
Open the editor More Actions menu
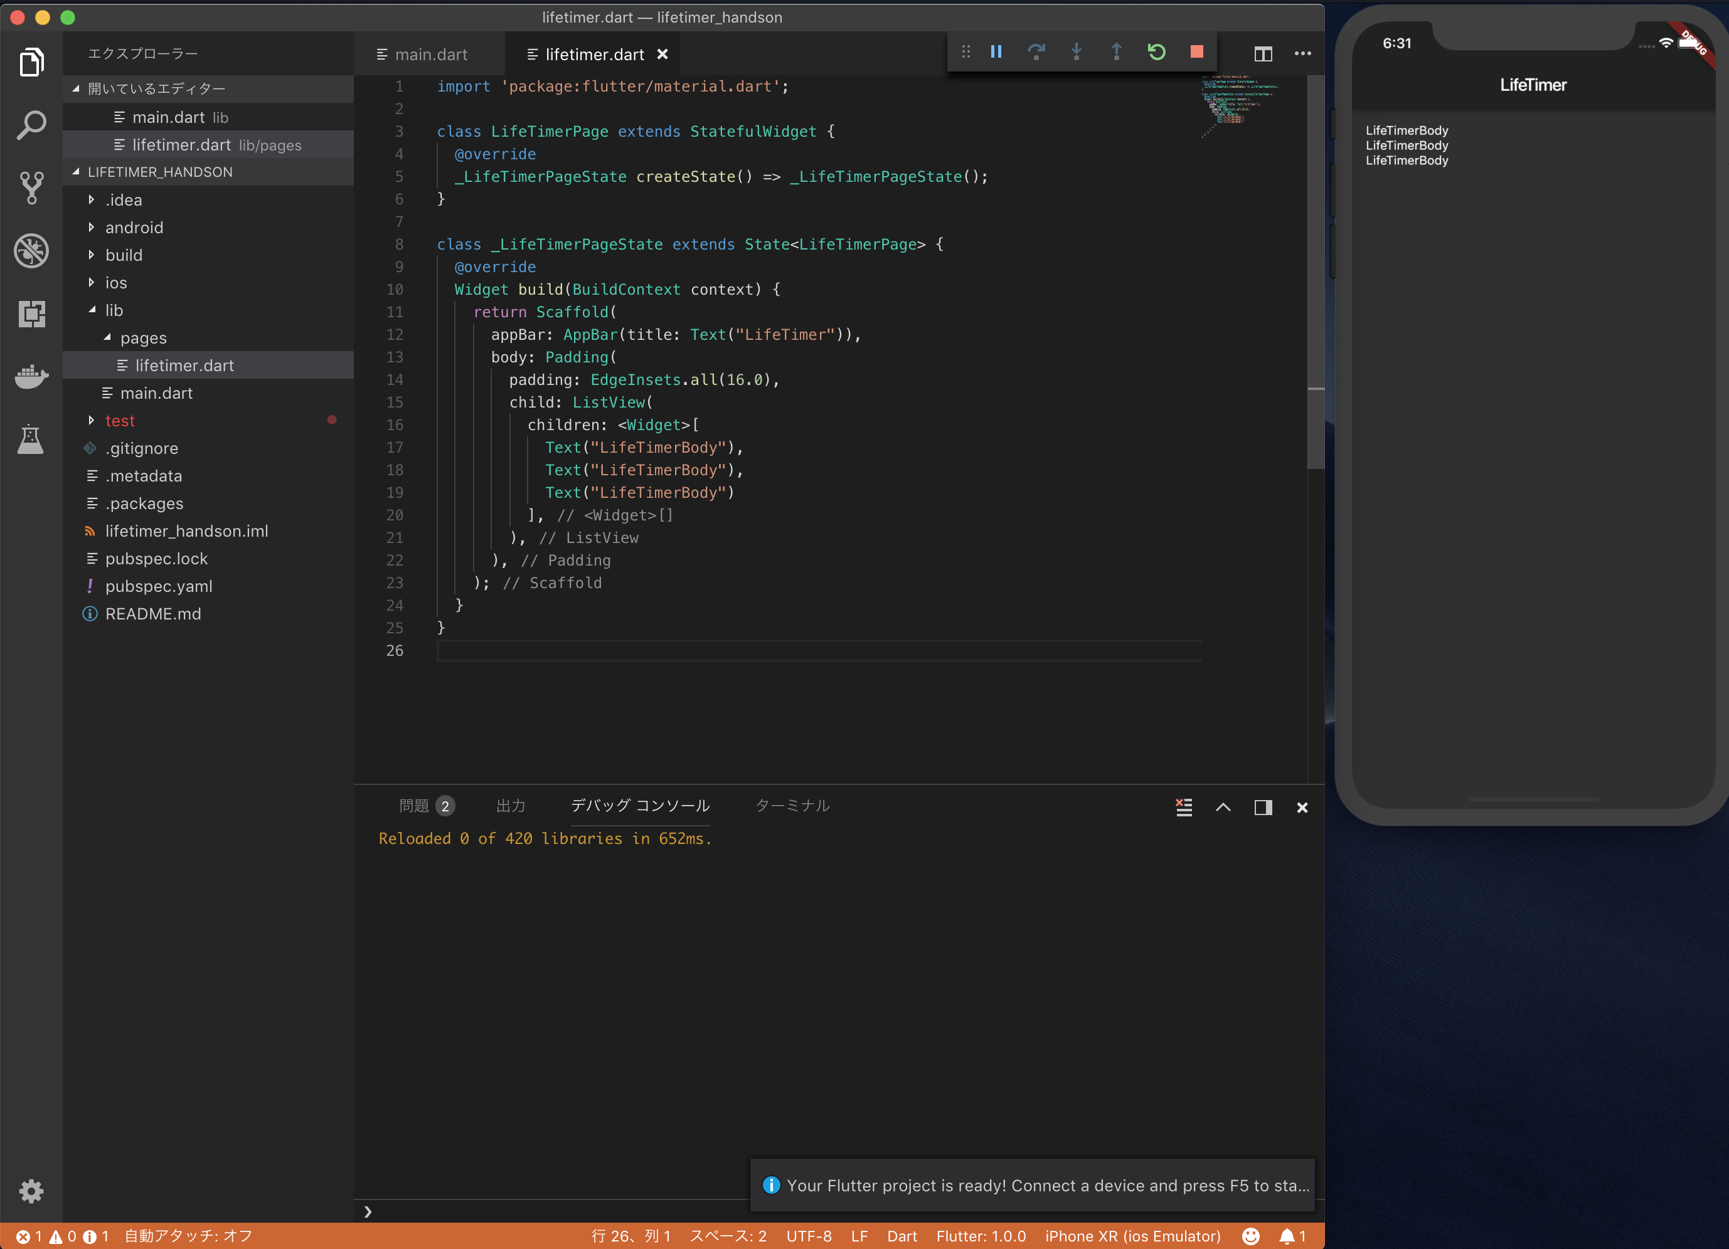click(1303, 53)
